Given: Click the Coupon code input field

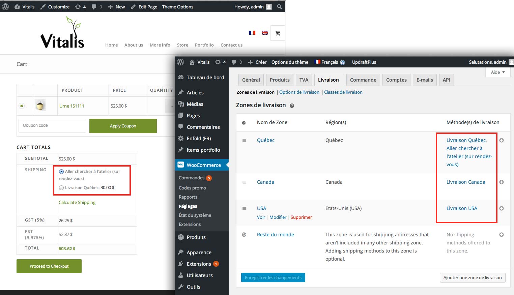Looking at the screenshot, I should 52,125.
